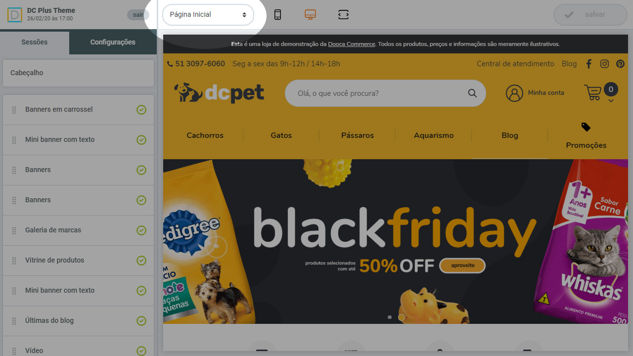Click the Pinterest icon in store header

click(x=620, y=64)
